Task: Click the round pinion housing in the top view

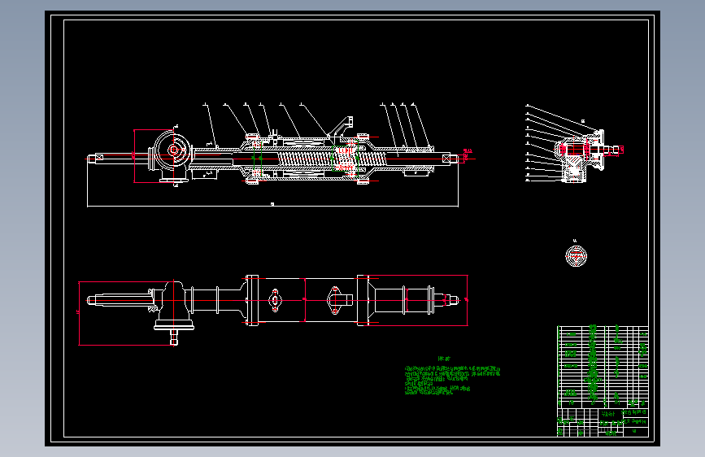Action: (x=173, y=150)
